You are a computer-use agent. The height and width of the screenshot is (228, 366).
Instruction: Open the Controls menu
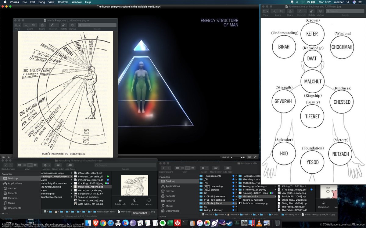point(63,2)
